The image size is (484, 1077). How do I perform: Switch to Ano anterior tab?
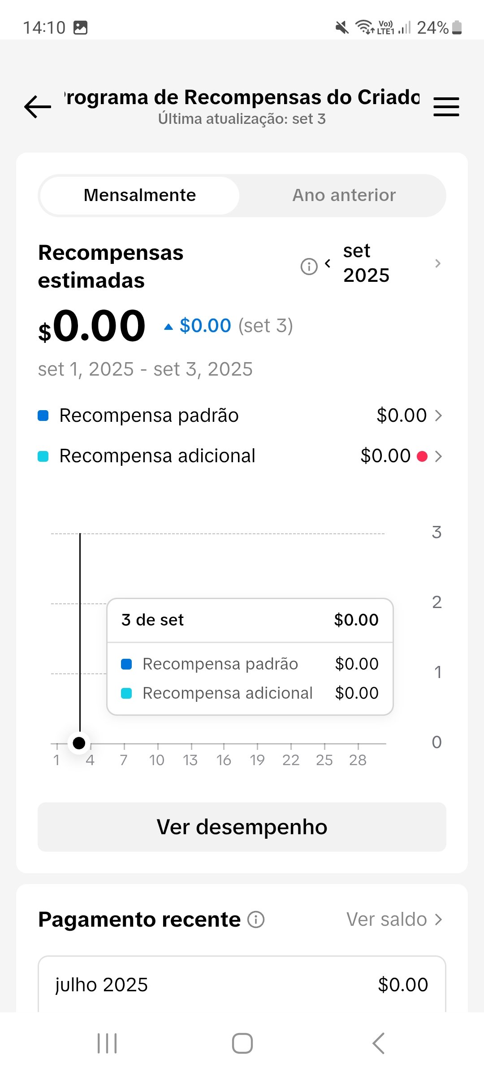point(344,195)
